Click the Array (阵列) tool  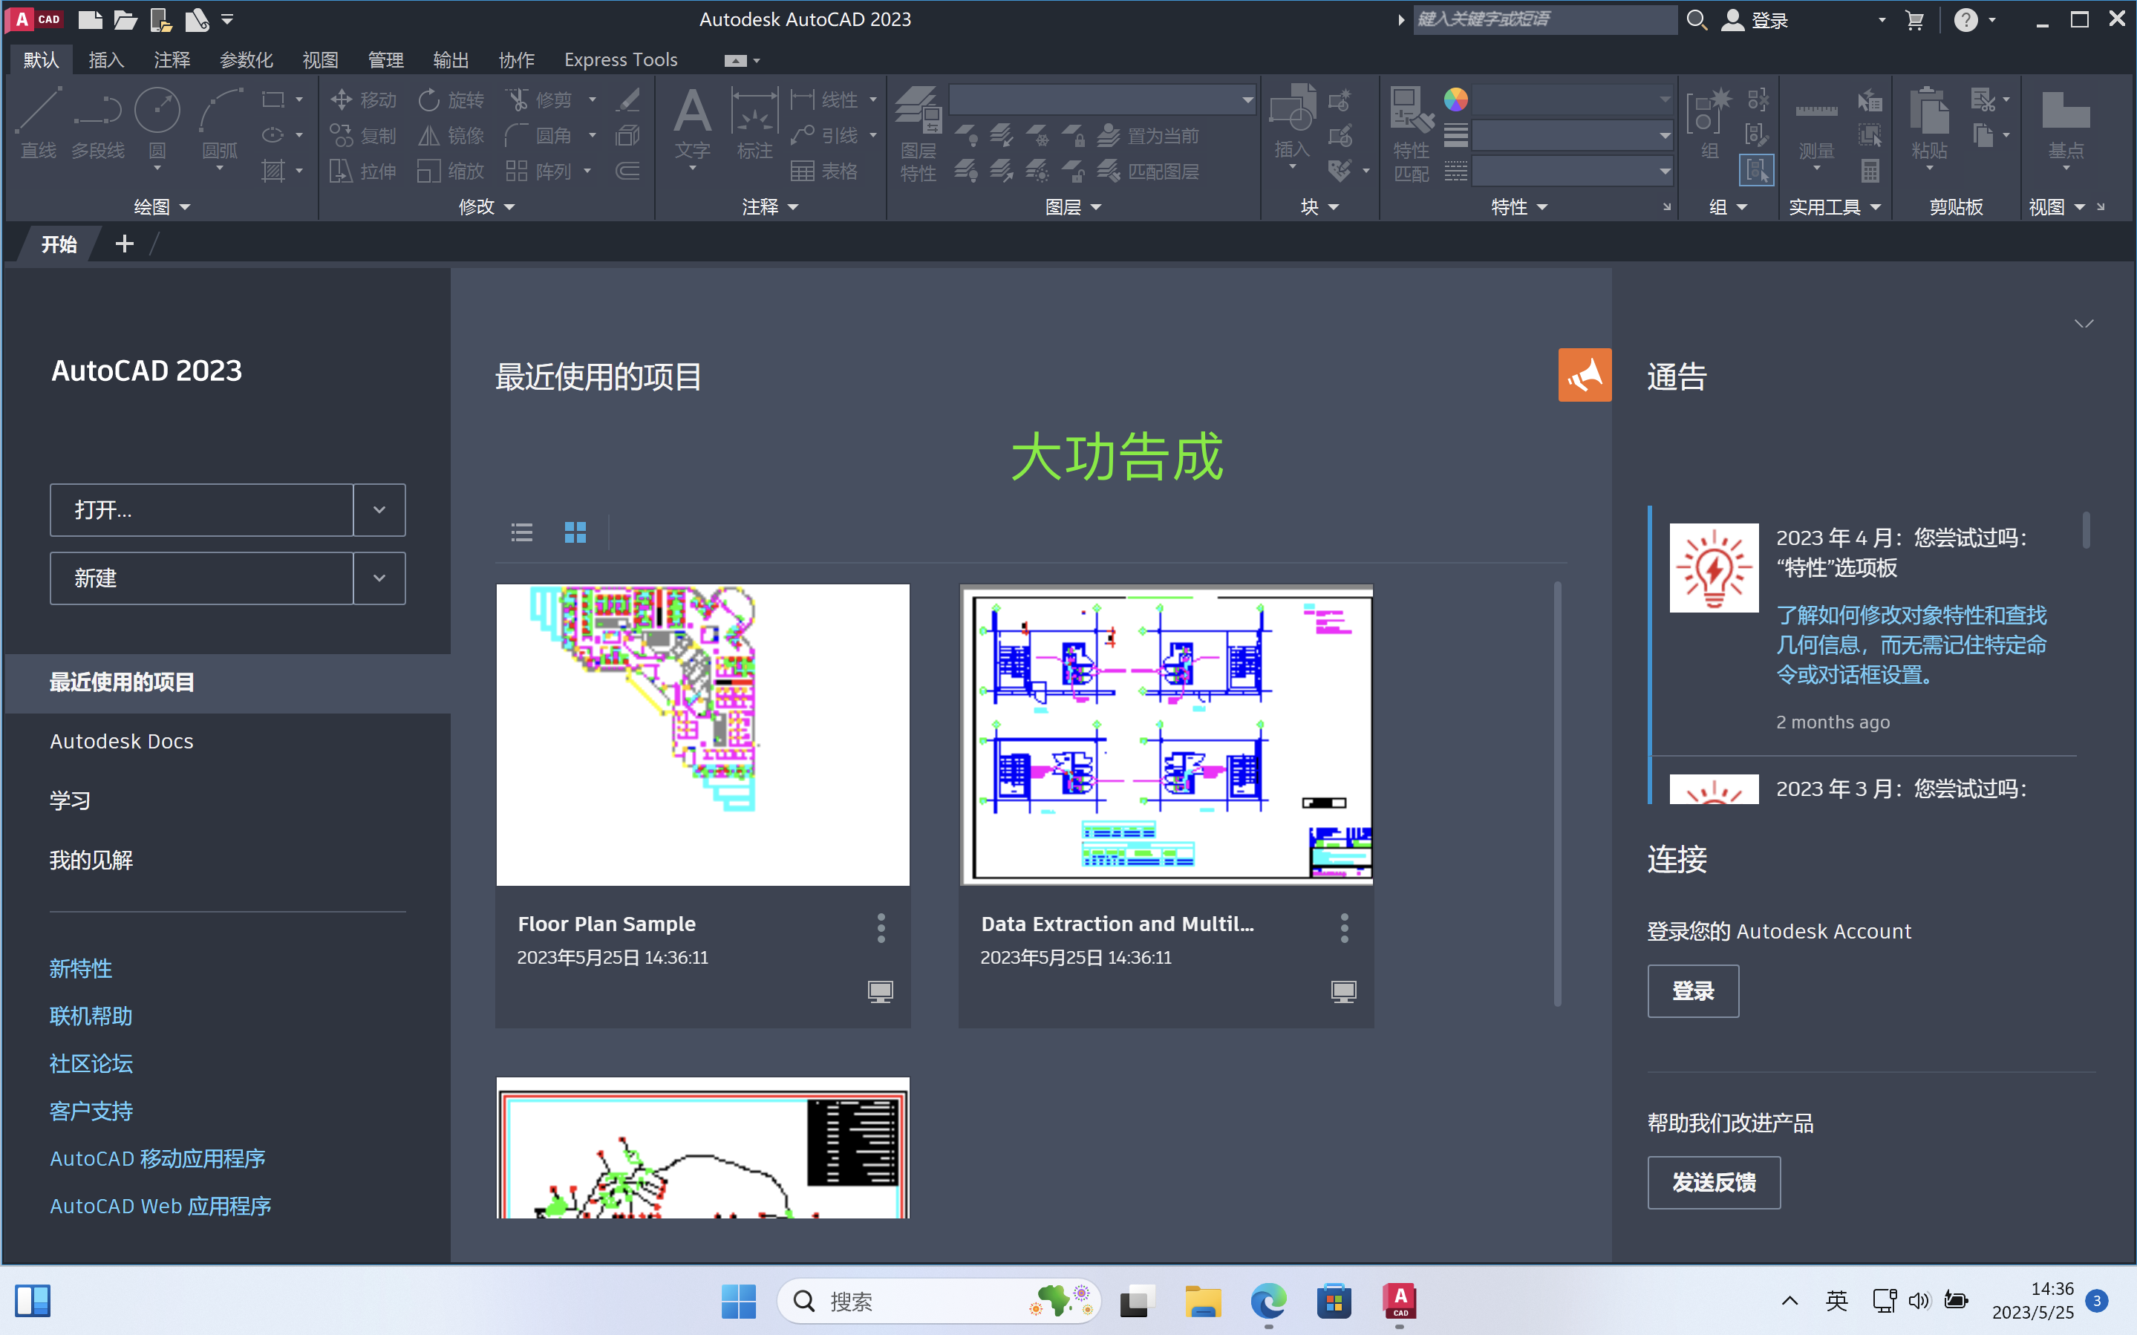(x=539, y=171)
